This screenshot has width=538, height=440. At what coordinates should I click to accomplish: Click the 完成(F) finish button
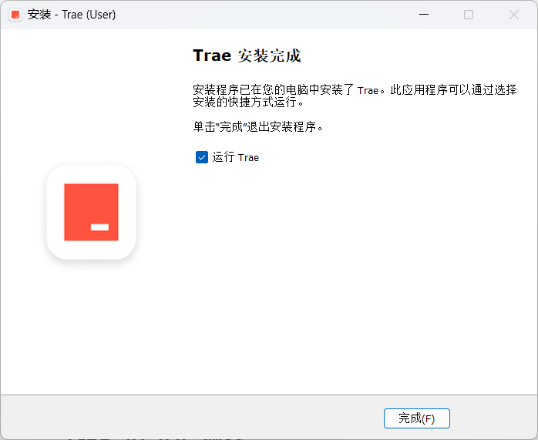coord(416,418)
